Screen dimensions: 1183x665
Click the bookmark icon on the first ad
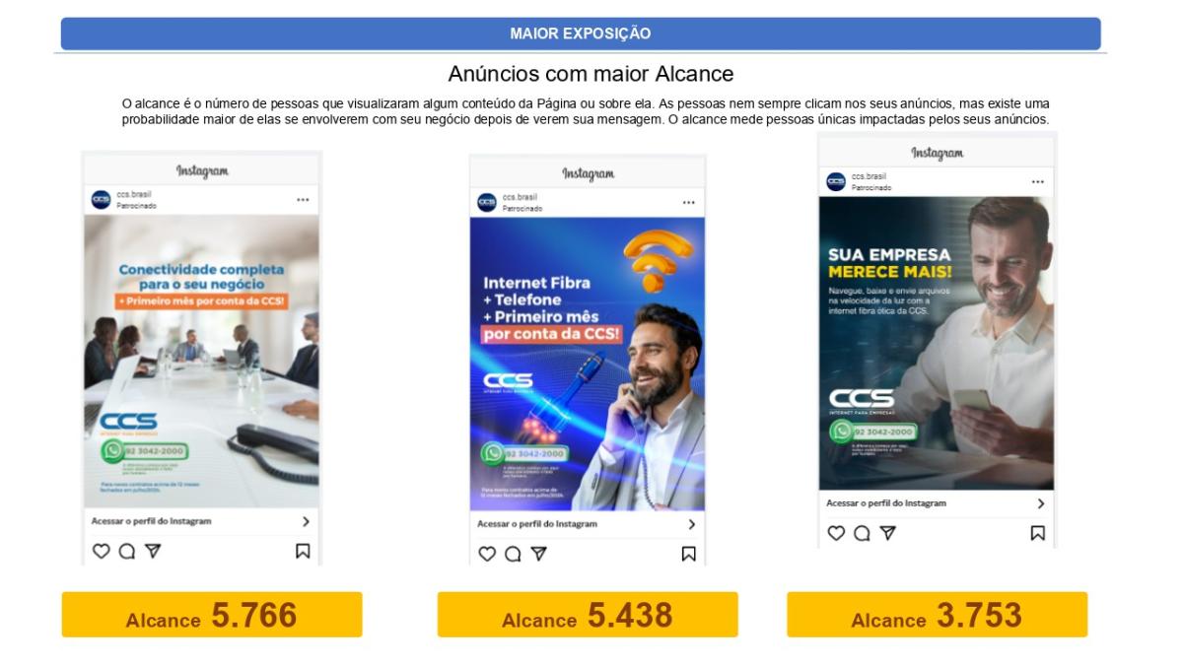tap(303, 552)
